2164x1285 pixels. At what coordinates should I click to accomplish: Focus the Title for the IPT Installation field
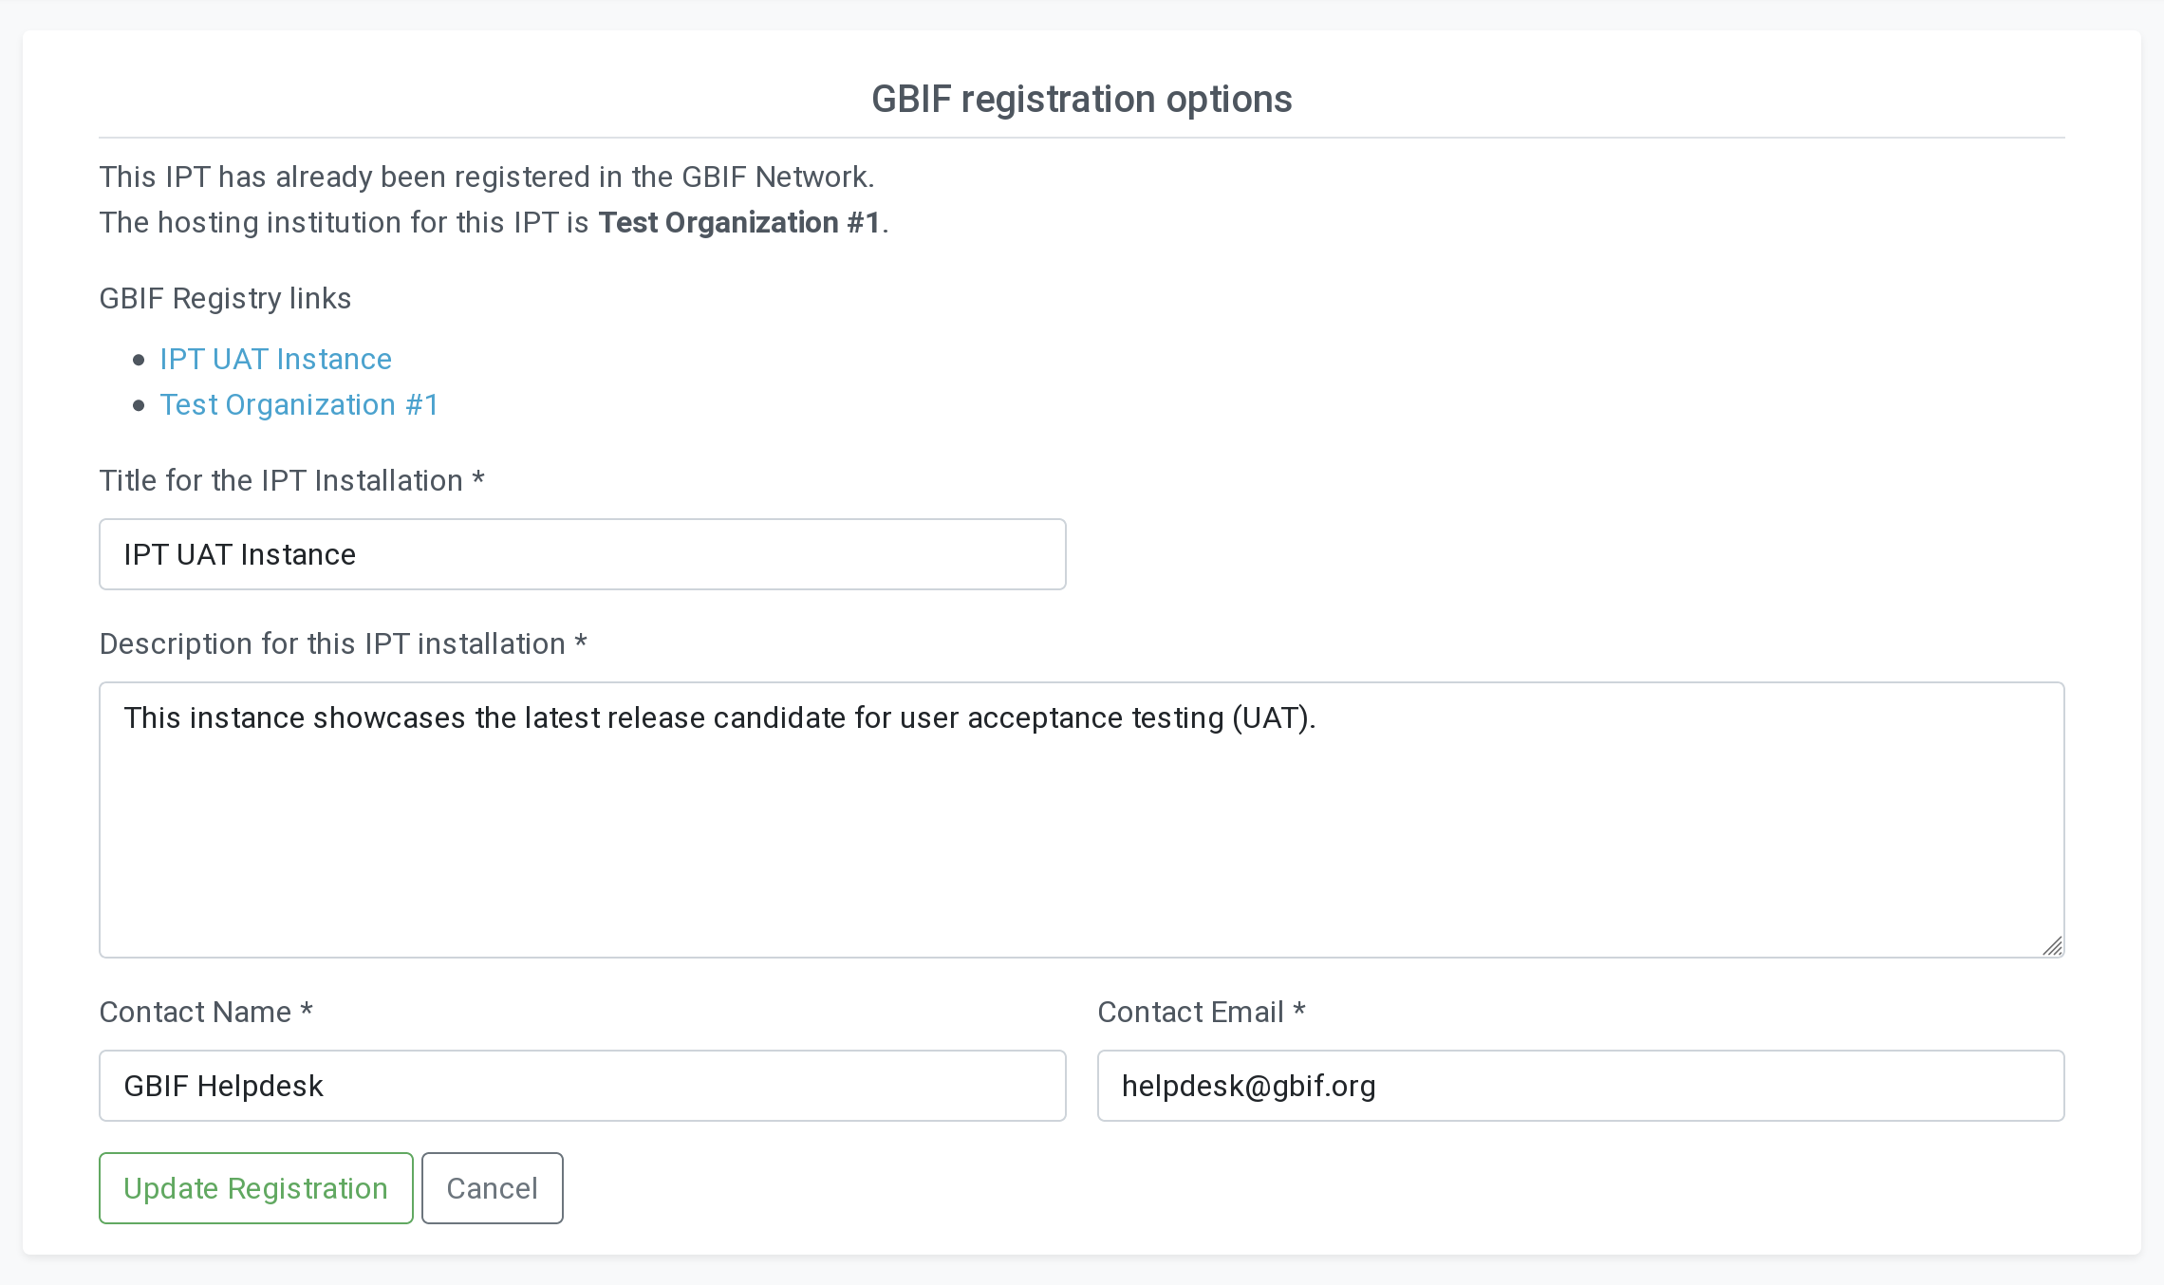582,554
